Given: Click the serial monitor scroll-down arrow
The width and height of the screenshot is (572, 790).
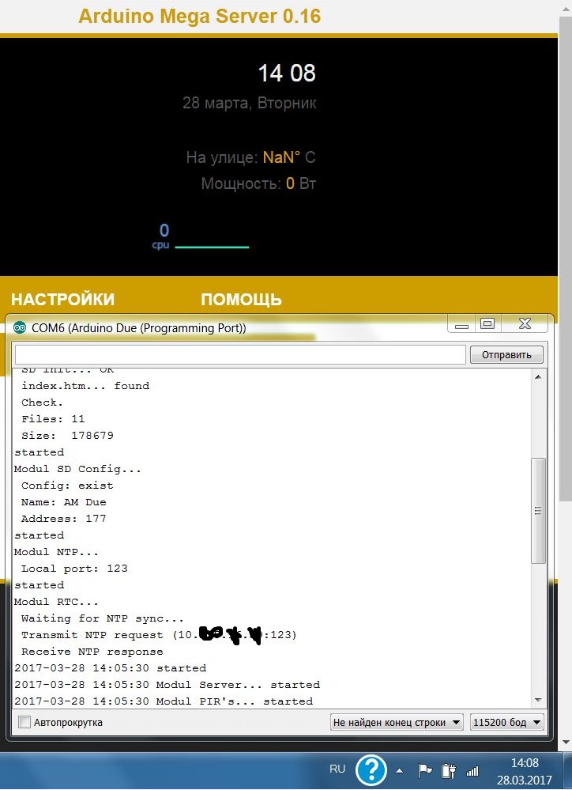Looking at the screenshot, I should click(x=538, y=701).
